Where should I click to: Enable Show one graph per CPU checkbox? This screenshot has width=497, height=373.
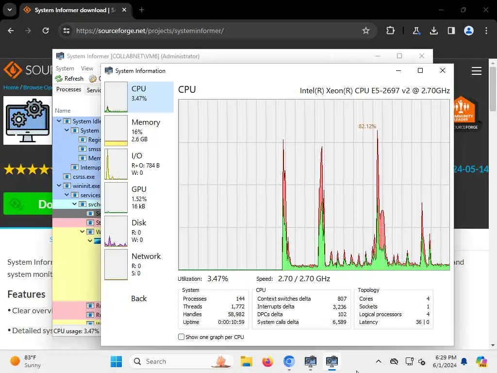coord(182,337)
